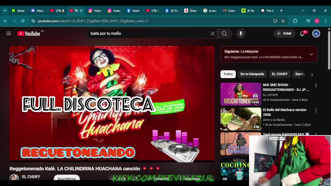The image size is (331, 186).
Task: Open the media controls icon in toolbar
Action: 308,21
